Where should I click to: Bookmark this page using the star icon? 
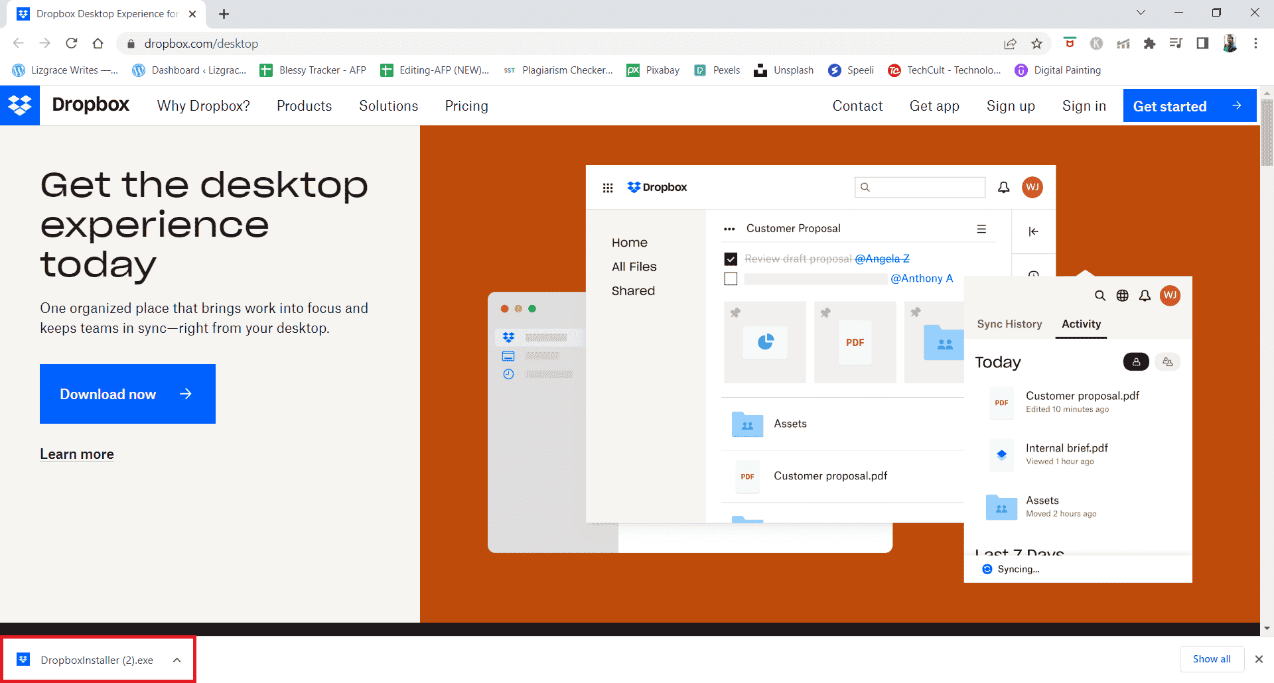tap(1037, 43)
